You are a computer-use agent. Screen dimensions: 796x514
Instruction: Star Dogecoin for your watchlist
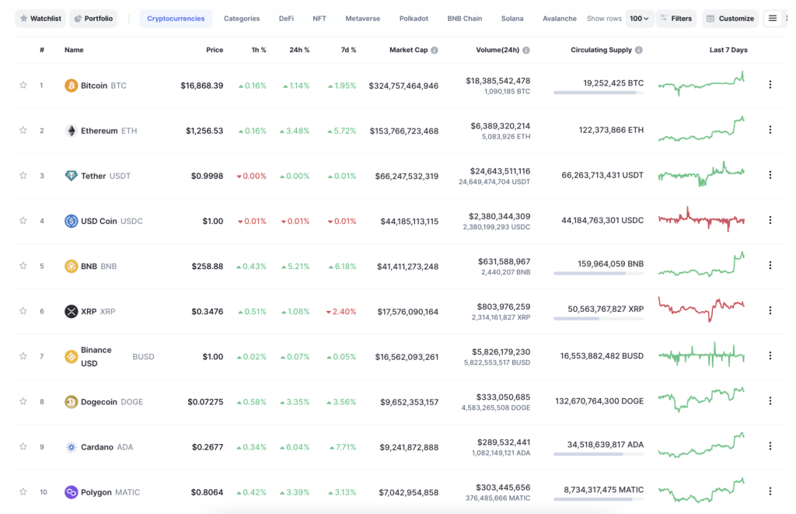click(x=23, y=401)
